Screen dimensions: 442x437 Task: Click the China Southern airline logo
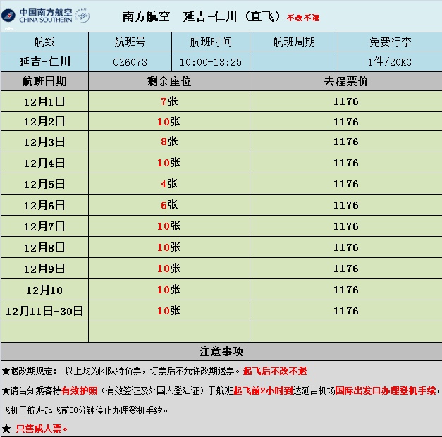click(45, 16)
